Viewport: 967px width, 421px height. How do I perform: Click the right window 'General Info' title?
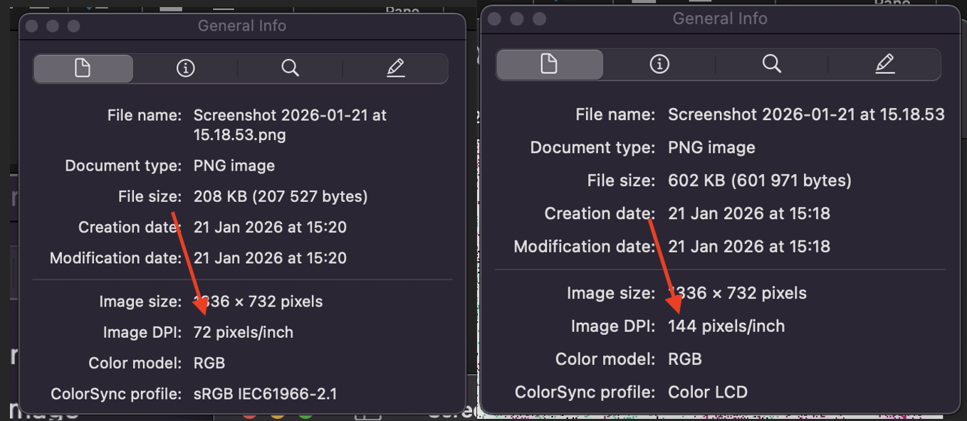pos(720,18)
